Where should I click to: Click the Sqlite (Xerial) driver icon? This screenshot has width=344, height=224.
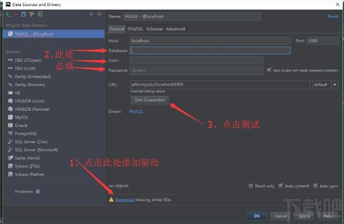(10, 158)
